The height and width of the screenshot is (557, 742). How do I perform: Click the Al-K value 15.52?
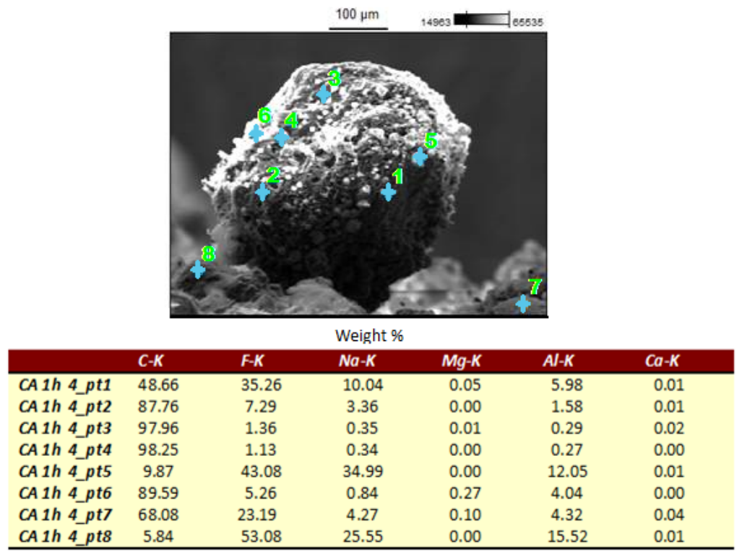pos(567,537)
